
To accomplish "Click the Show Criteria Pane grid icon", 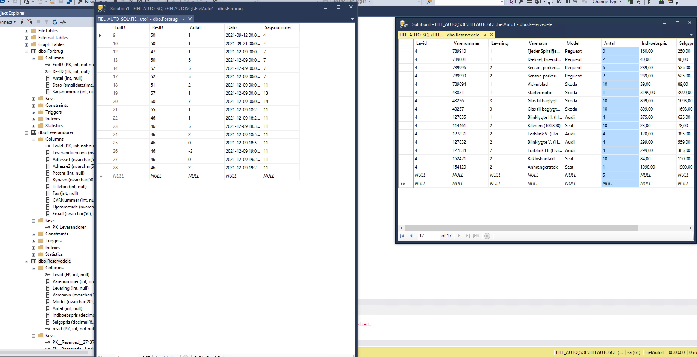I will pyautogui.click(x=568, y=2).
